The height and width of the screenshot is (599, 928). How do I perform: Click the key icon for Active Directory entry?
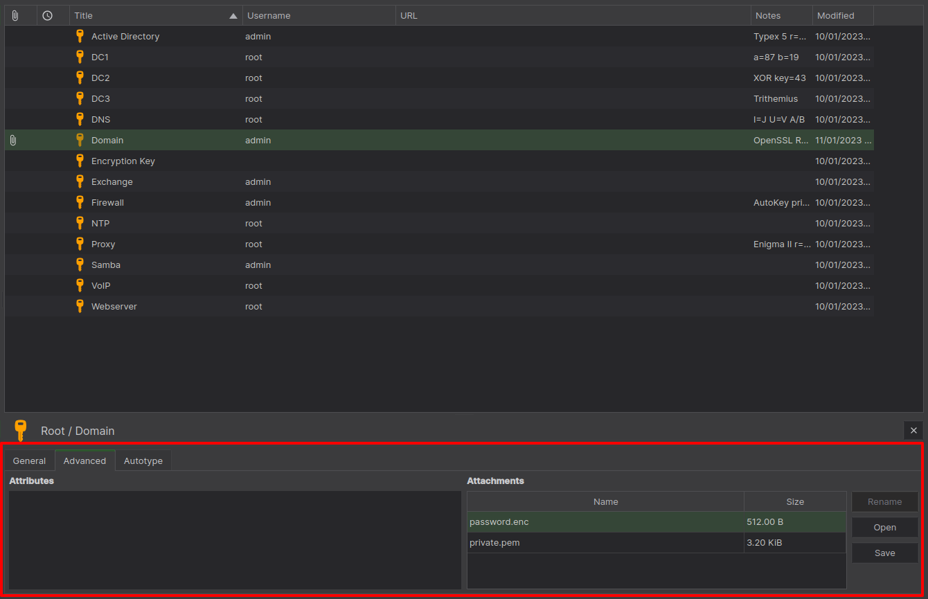[80, 36]
